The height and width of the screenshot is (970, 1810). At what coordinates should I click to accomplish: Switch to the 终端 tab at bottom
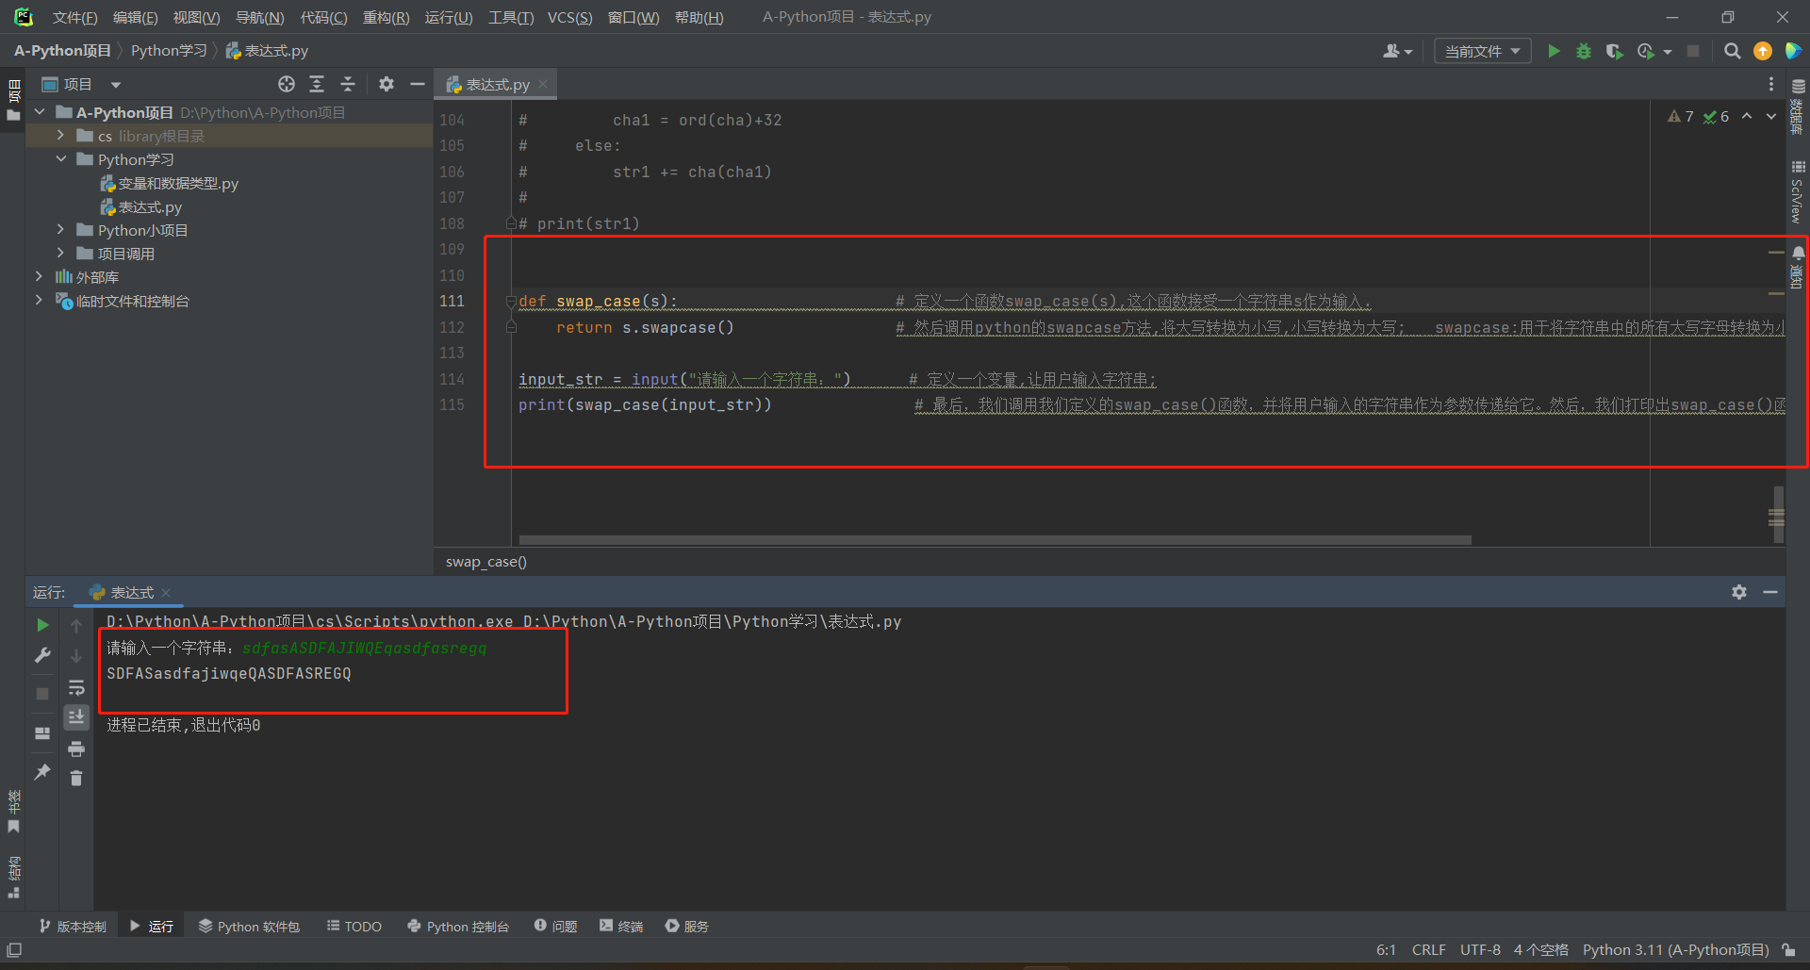coord(621,927)
